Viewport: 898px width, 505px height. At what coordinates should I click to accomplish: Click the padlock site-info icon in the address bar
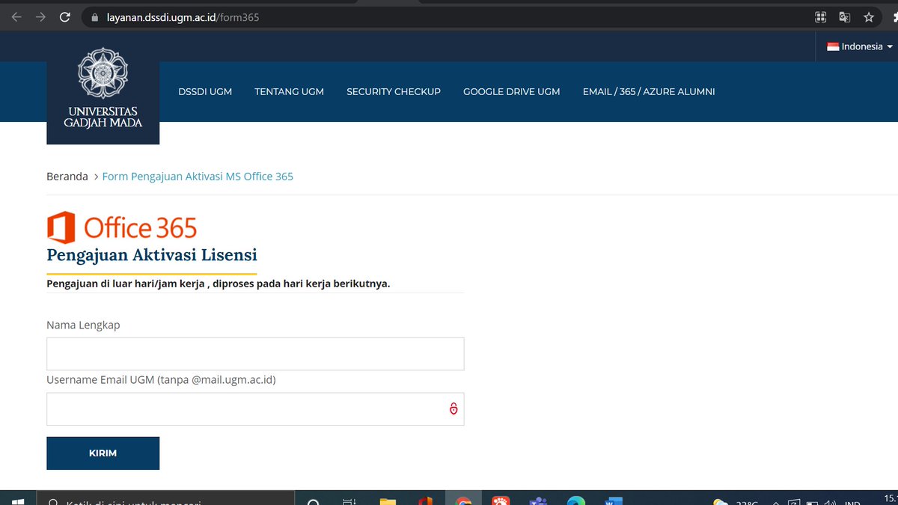[94, 16]
